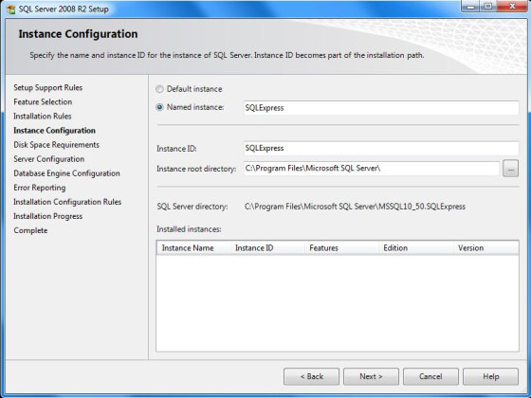The image size is (531, 398).
Task: Minimize the setup window
Action: coord(470,7)
